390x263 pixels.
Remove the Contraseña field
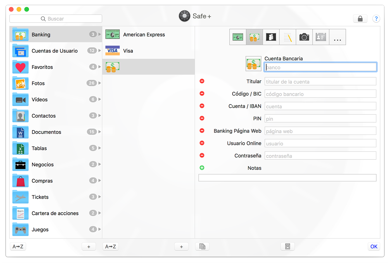[x=202, y=155]
